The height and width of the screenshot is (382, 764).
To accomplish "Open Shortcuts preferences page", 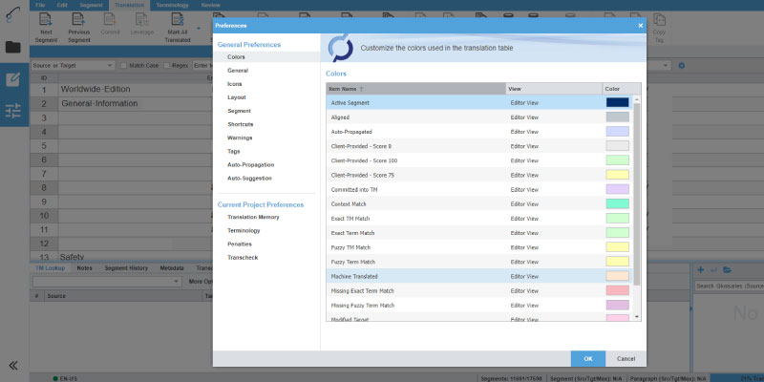I will [x=241, y=124].
